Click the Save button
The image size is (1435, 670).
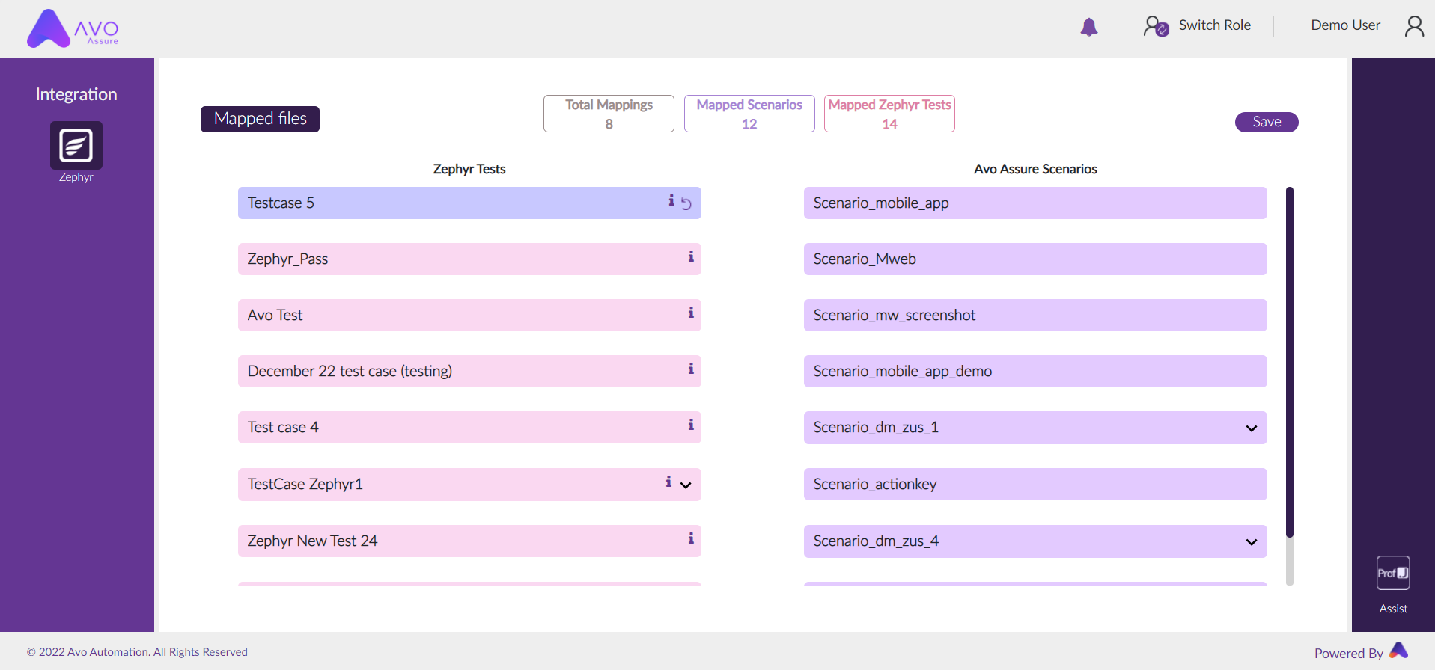point(1267,122)
